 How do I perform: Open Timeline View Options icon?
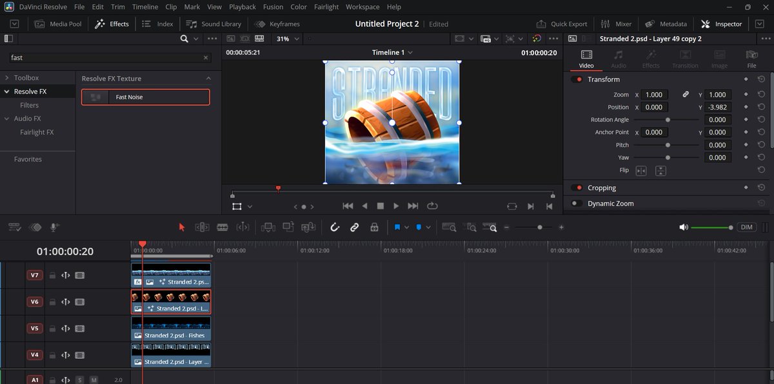click(15, 227)
